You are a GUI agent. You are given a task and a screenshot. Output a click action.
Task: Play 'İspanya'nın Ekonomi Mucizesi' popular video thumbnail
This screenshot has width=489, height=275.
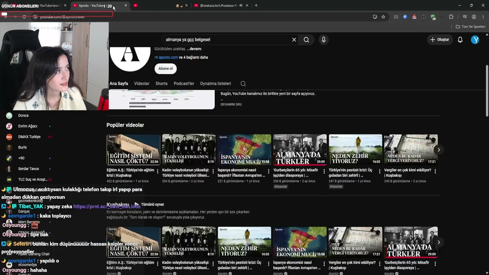pos(244,149)
